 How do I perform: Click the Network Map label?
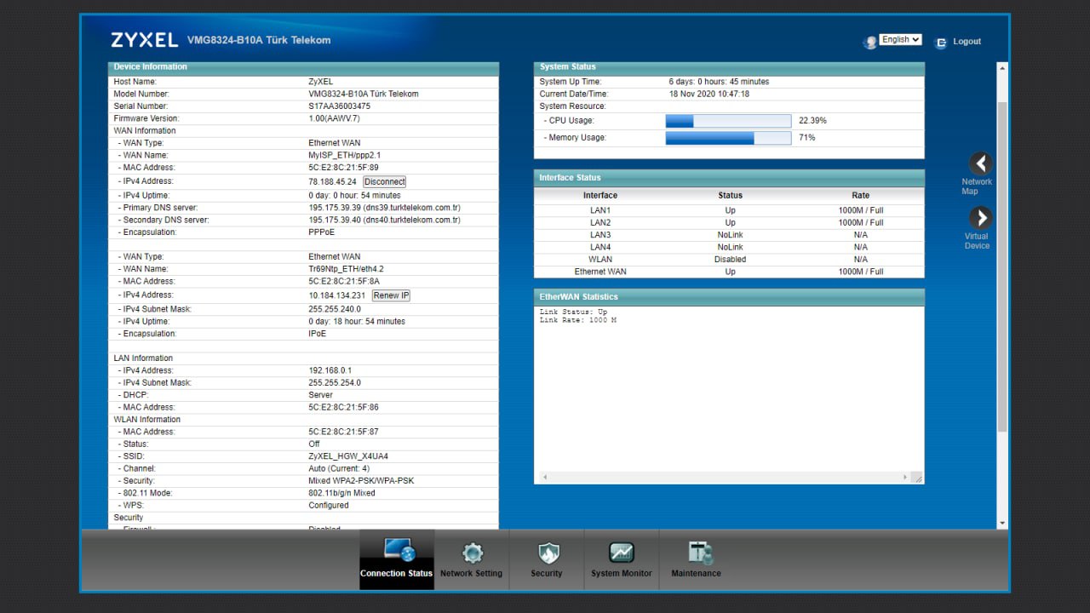pyautogui.click(x=977, y=186)
